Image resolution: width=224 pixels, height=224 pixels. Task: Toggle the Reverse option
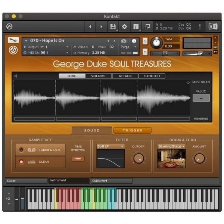click(x=201, y=119)
